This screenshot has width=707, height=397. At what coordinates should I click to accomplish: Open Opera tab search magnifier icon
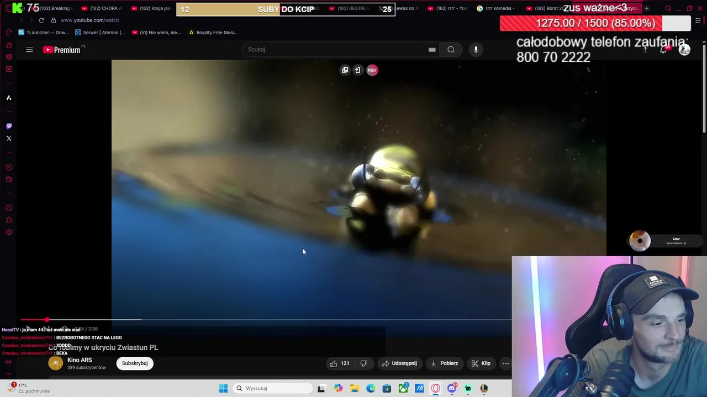(668, 8)
